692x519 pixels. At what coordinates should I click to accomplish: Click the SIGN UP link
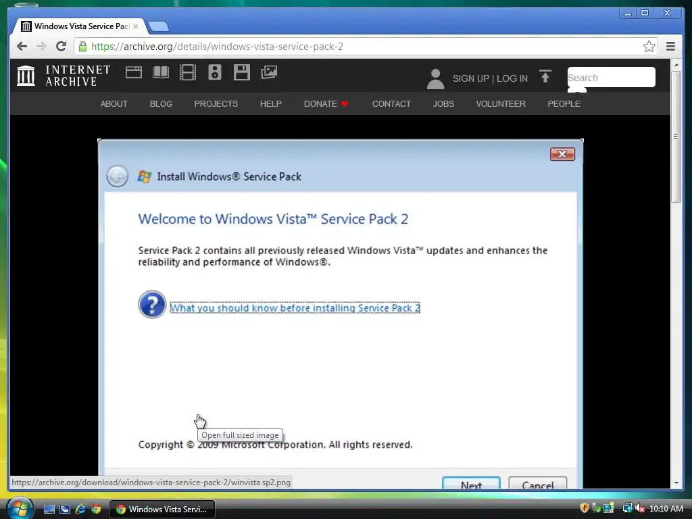[x=470, y=78]
